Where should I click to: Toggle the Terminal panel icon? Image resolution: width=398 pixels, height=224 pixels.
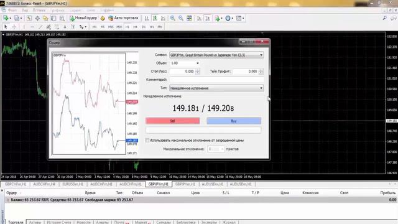53,18
